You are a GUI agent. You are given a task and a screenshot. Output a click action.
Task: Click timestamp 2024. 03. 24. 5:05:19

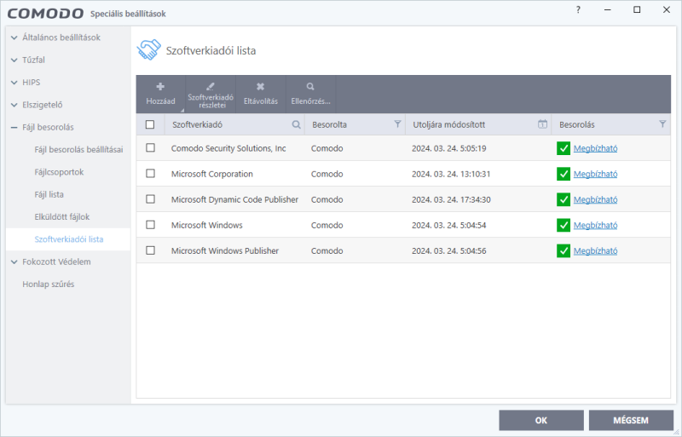click(x=449, y=148)
